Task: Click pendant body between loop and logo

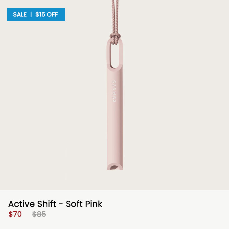Action: [115, 74]
